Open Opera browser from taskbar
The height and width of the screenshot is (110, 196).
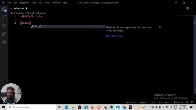click(99, 107)
